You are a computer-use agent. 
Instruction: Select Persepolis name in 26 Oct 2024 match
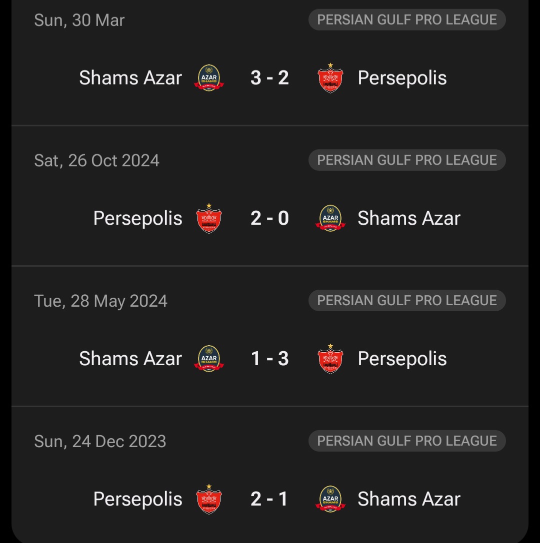(x=137, y=219)
